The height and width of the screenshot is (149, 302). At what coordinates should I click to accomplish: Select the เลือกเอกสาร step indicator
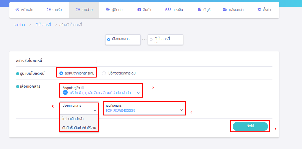click(x=123, y=39)
